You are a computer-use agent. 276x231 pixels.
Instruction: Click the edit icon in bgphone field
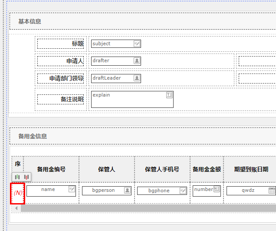pyautogui.click(x=183, y=191)
